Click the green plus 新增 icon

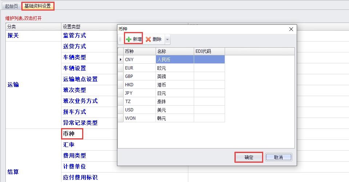click(129, 39)
